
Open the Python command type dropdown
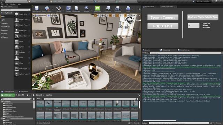click(145, 123)
